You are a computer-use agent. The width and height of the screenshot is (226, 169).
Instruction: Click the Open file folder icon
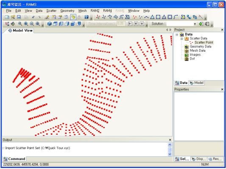(x=13, y=17)
